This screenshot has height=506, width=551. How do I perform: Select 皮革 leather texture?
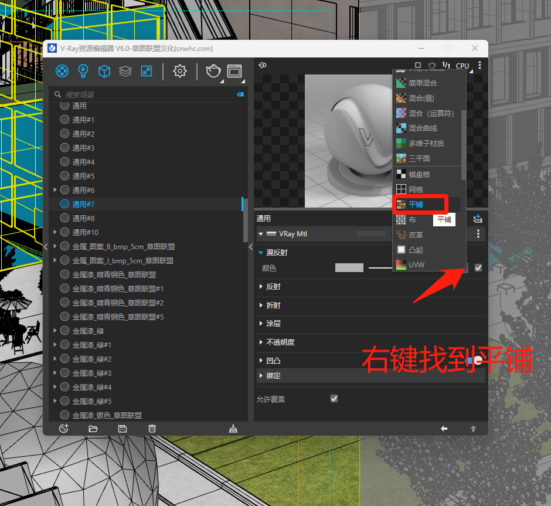tap(428, 235)
